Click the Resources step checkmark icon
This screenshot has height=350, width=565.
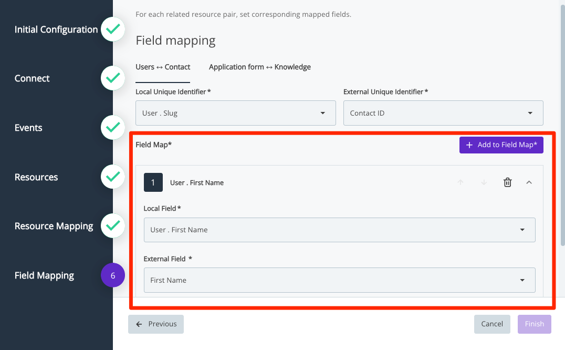pos(112,177)
